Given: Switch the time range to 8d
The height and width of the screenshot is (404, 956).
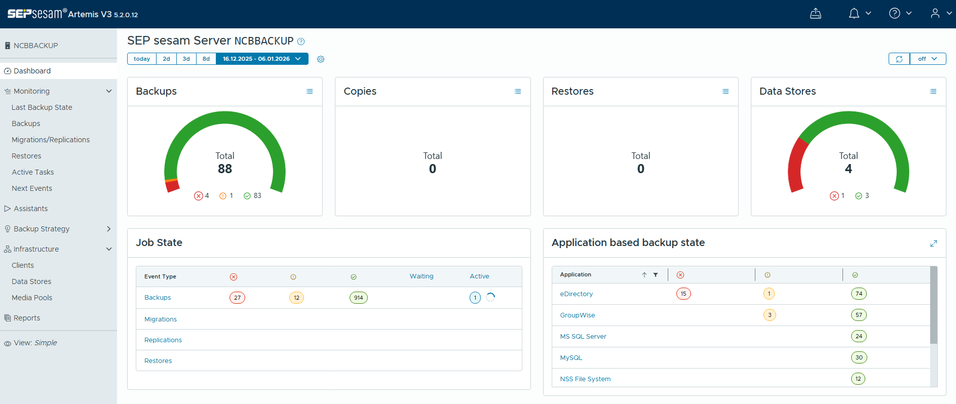Looking at the screenshot, I should click(206, 59).
